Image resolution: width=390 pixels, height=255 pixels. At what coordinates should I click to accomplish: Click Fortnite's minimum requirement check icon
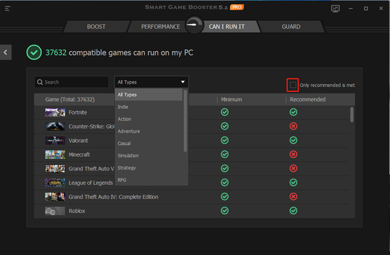[225, 112]
